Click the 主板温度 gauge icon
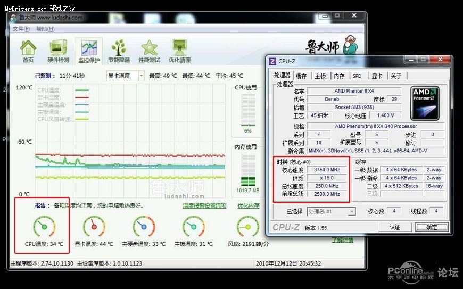Image resolution: width=463 pixels, height=289 pixels. (x=193, y=227)
